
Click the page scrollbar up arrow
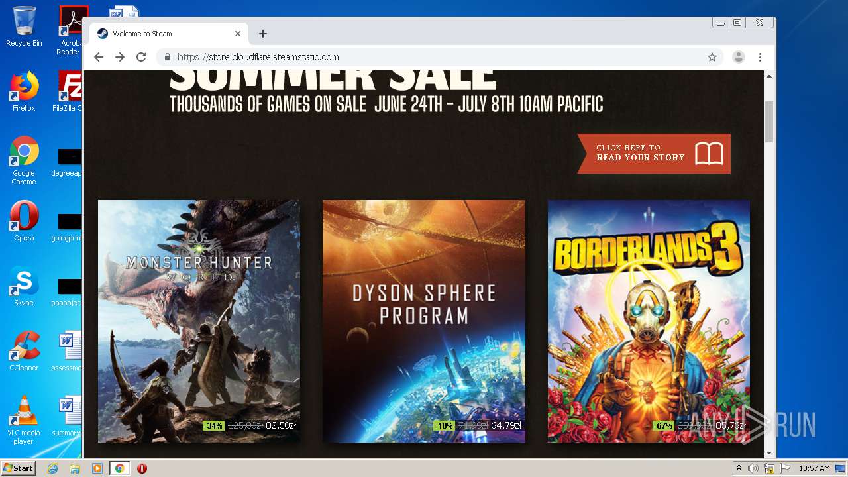coord(769,76)
